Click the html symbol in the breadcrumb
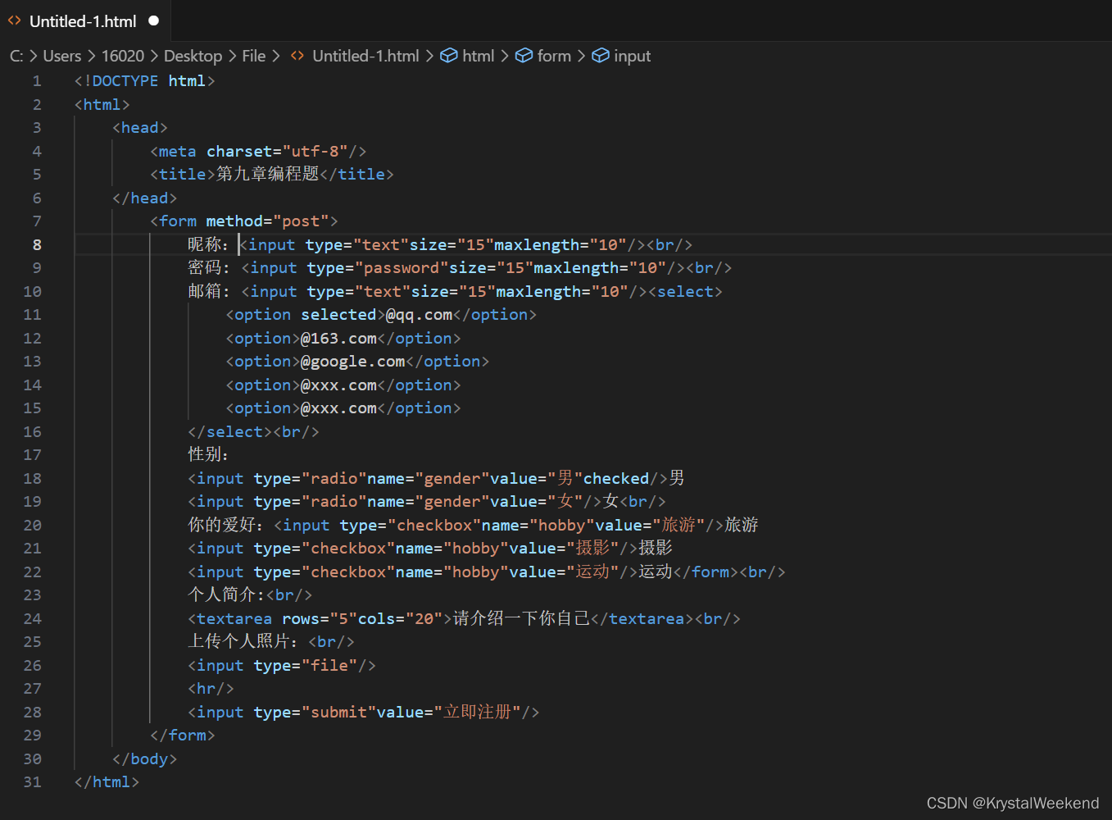Image resolution: width=1112 pixels, height=820 pixels. (x=479, y=56)
